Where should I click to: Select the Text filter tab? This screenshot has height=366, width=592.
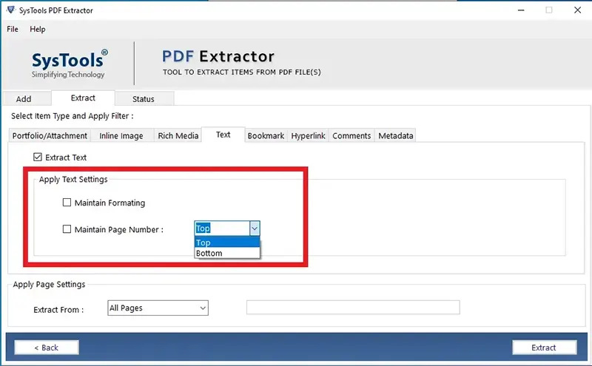coord(223,135)
